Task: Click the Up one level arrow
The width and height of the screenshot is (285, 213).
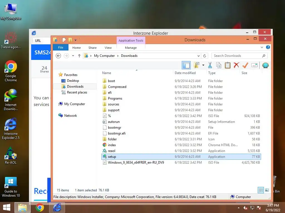Action: (x=79, y=56)
